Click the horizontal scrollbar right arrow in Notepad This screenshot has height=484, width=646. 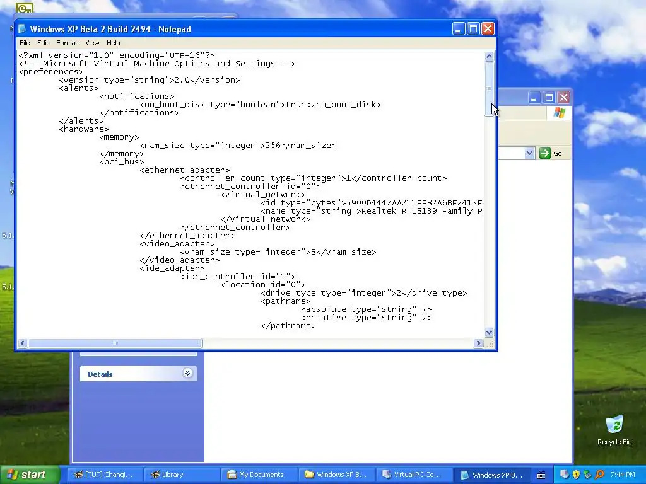click(478, 343)
